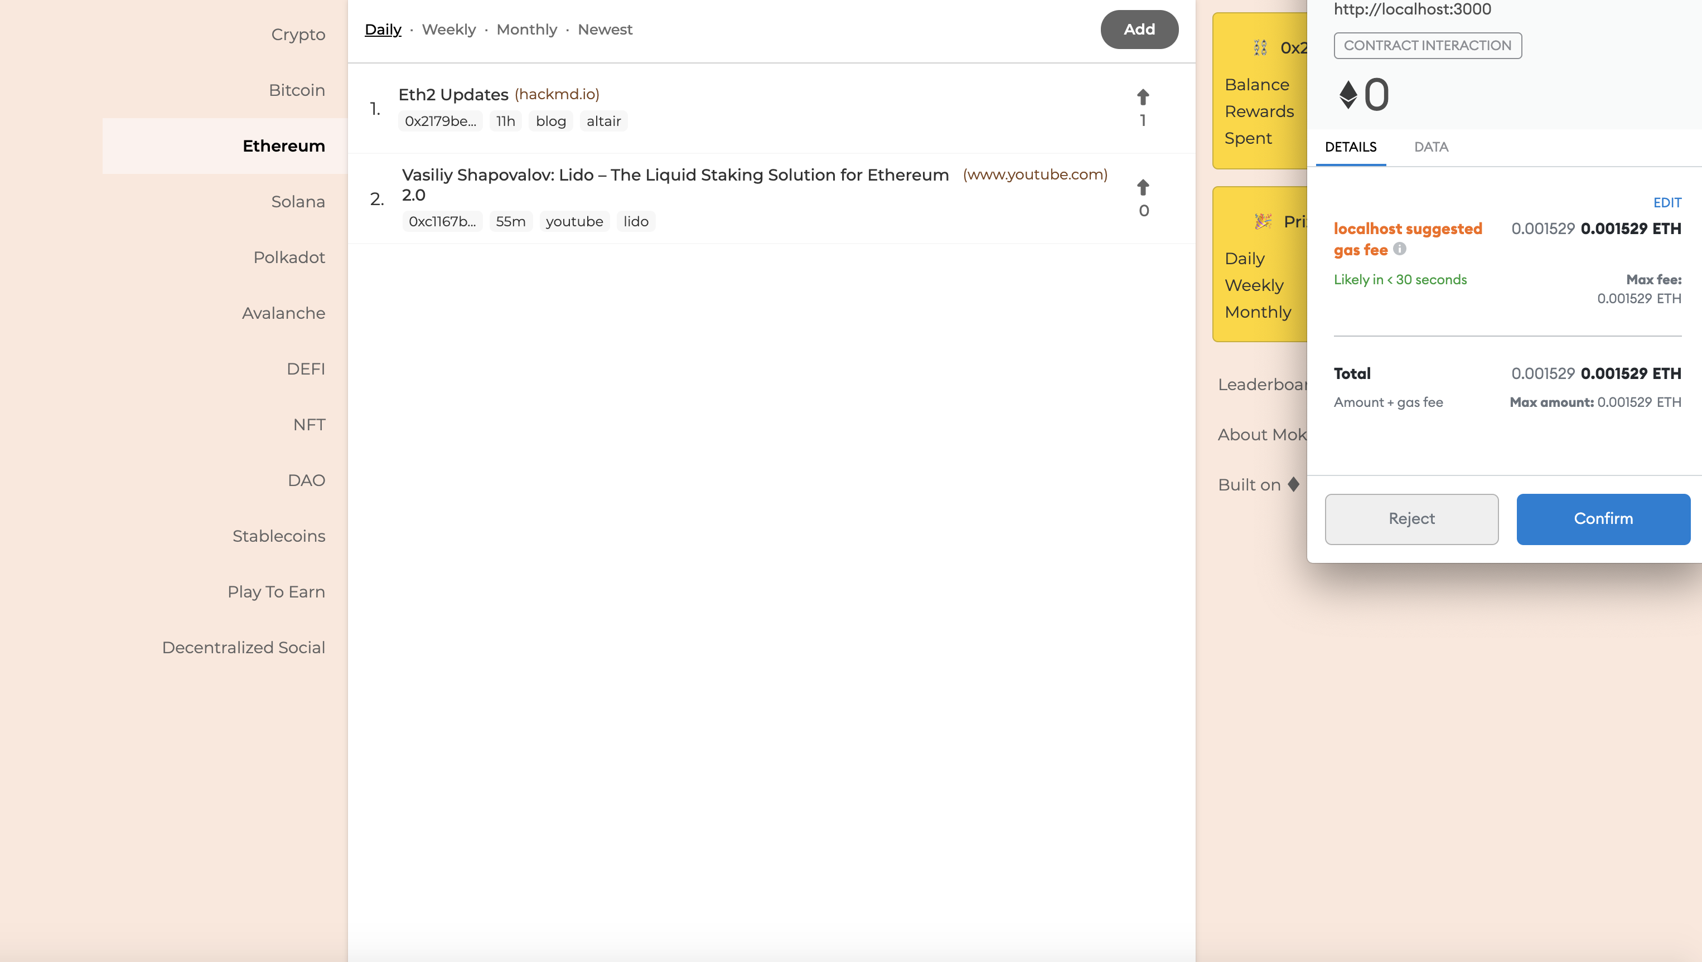Open the Solana category
The height and width of the screenshot is (962, 1702).
click(298, 202)
